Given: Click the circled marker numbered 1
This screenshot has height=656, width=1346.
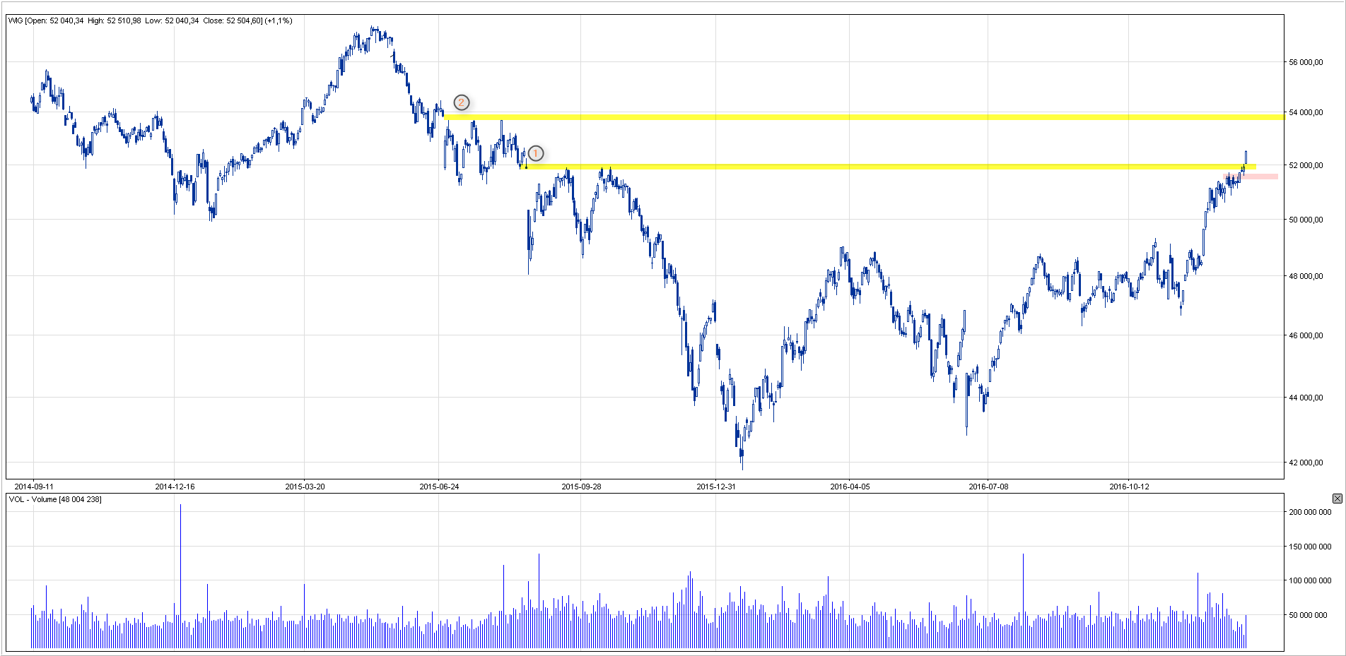Looking at the screenshot, I should [x=536, y=153].
